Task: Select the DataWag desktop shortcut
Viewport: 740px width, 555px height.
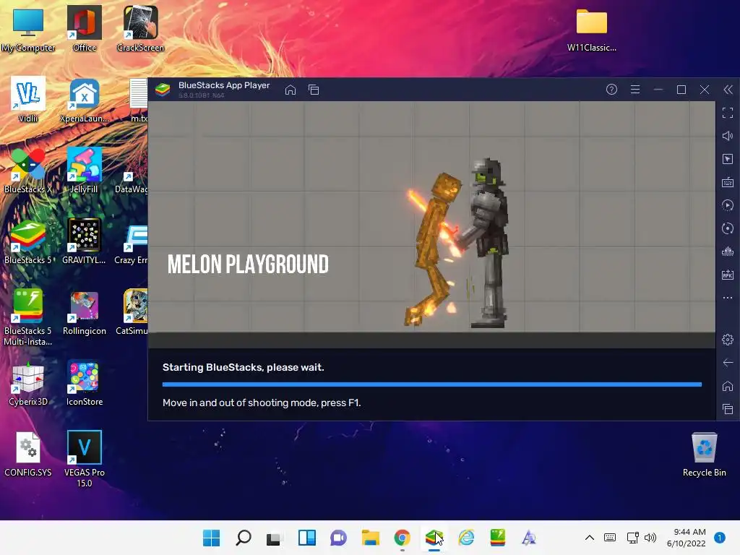Action: [x=132, y=171]
